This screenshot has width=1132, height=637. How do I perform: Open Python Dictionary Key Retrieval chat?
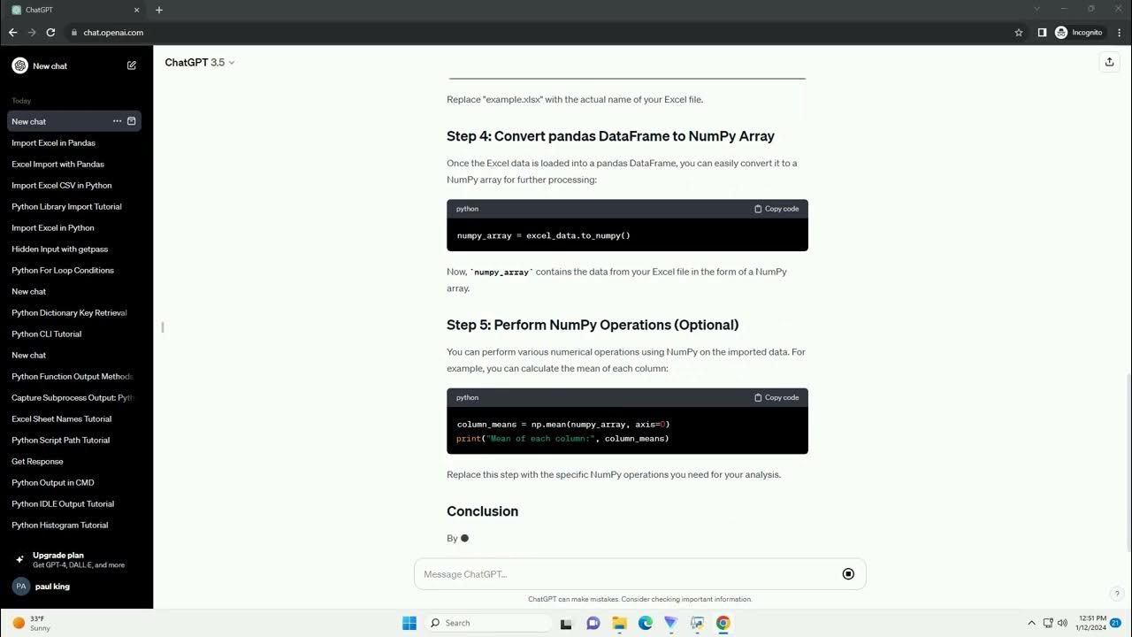[x=74, y=312]
